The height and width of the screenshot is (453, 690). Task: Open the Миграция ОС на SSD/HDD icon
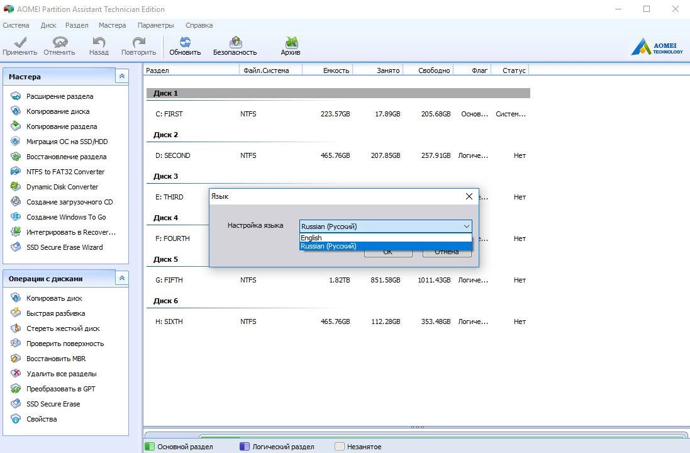click(x=16, y=142)
